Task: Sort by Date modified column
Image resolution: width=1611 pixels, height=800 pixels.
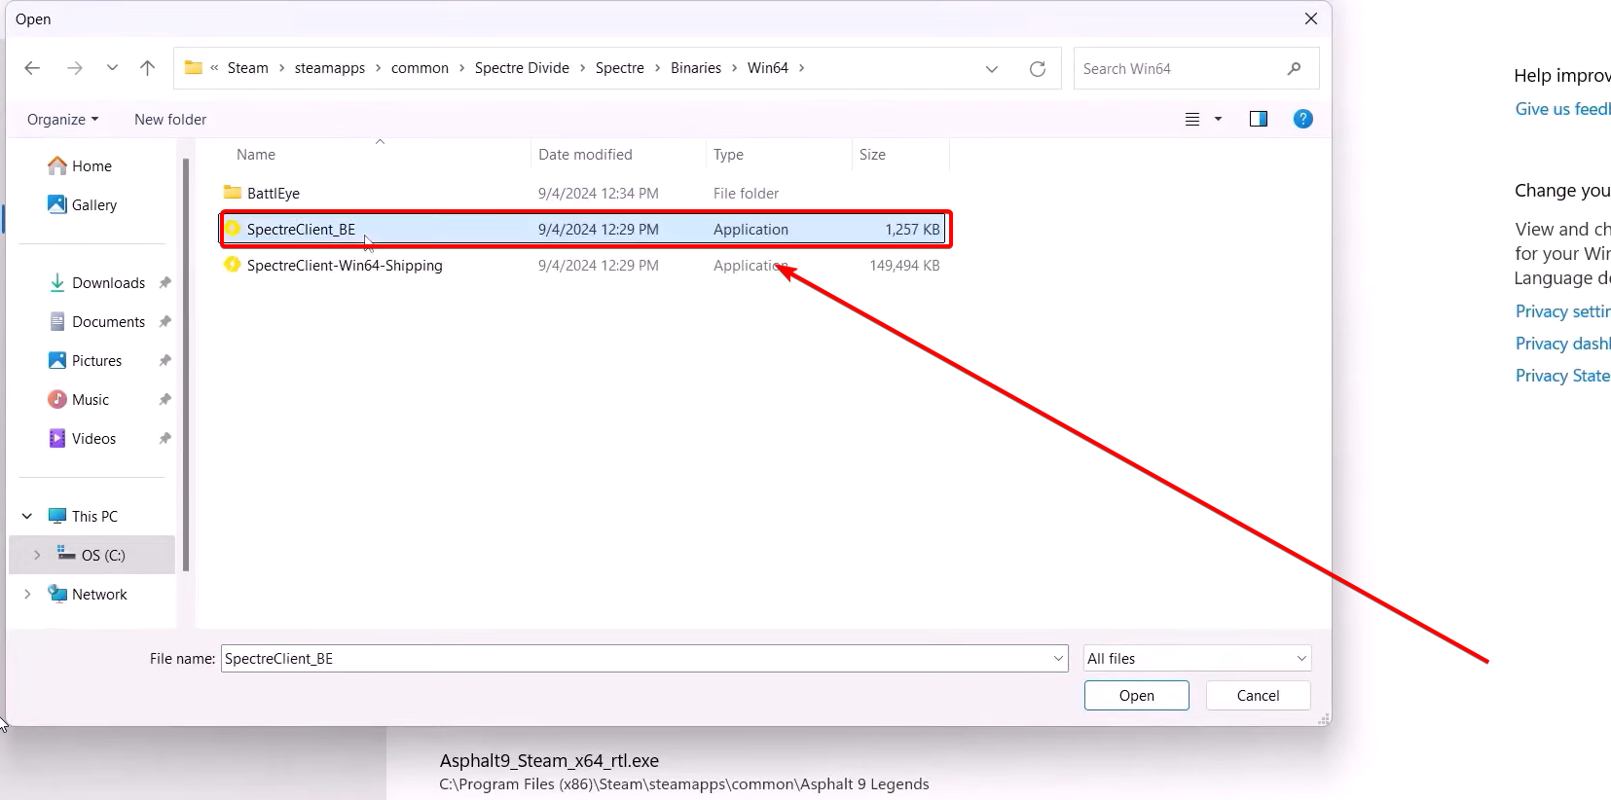Action: [x=585, y=155]
